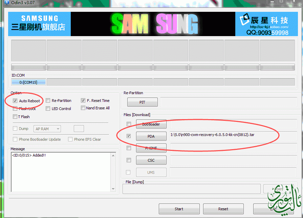Click the colorful SAMSUNG banner image
Image resolution: width=303 pixels, height=218 pixels.
click(x=153, y=24)
